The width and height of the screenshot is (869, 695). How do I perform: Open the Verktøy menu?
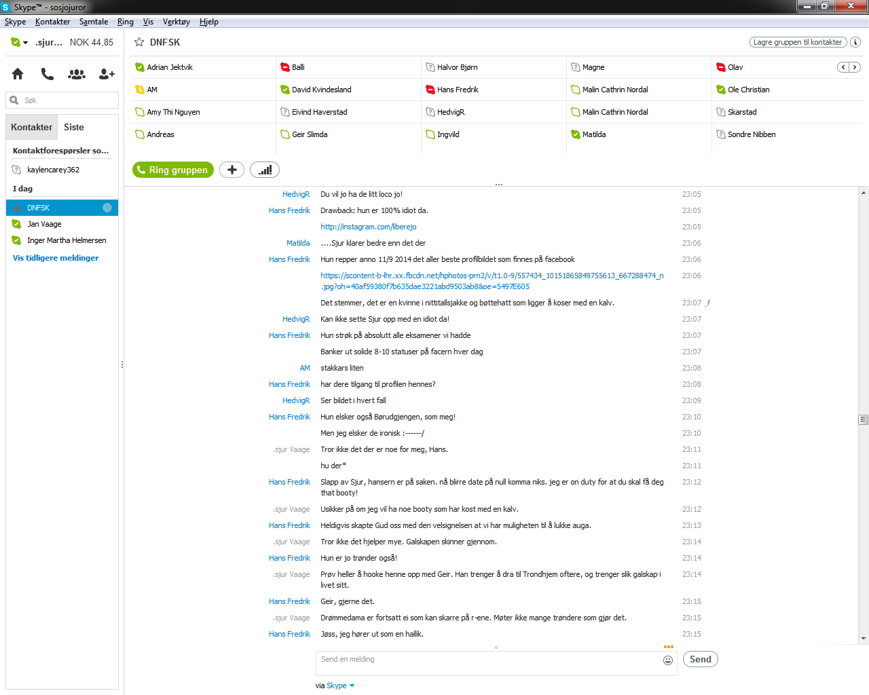tap(177, 22)
